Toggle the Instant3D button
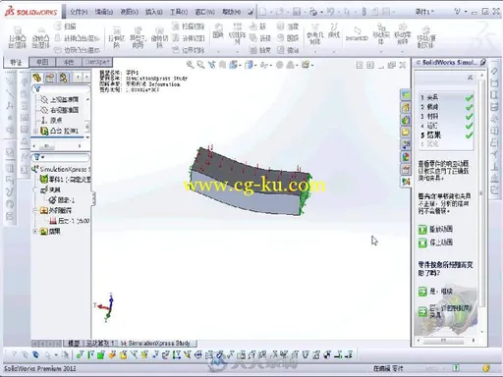This screenshot has height=377, width=503. [357, 34]
